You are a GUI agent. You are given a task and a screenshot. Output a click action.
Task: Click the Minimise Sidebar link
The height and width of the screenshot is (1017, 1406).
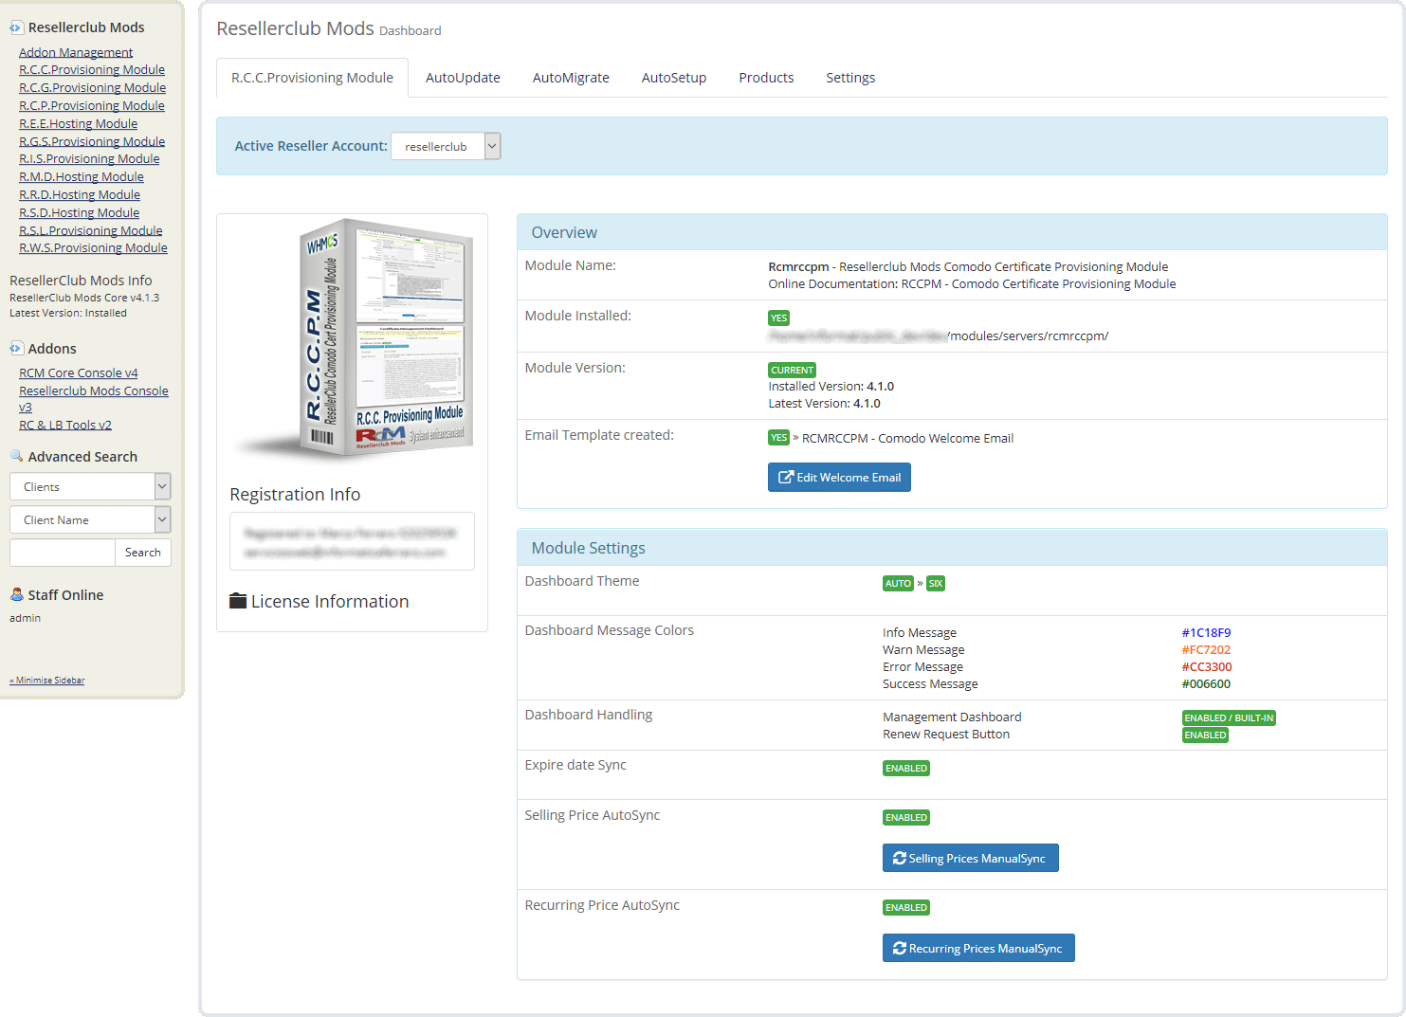(47, 681)
